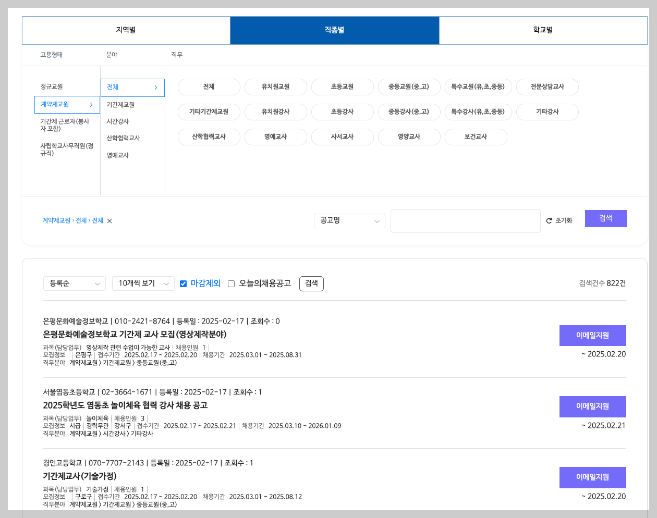The image size is (657, 518).
Task: Click the 초기화 refresh icon
Action: pyautogui.click(x=548, y=220)
